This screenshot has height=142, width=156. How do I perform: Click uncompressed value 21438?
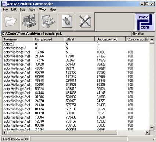tap(101, 105)
